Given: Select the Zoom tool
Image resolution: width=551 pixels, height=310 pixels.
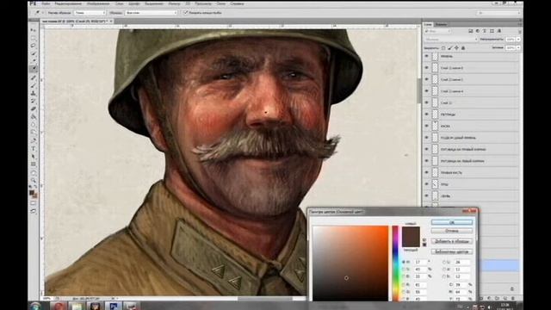Looking at the screenshot, I should tap(34, 180).
